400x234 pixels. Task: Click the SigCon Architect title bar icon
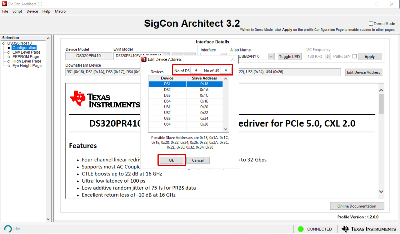4,4
